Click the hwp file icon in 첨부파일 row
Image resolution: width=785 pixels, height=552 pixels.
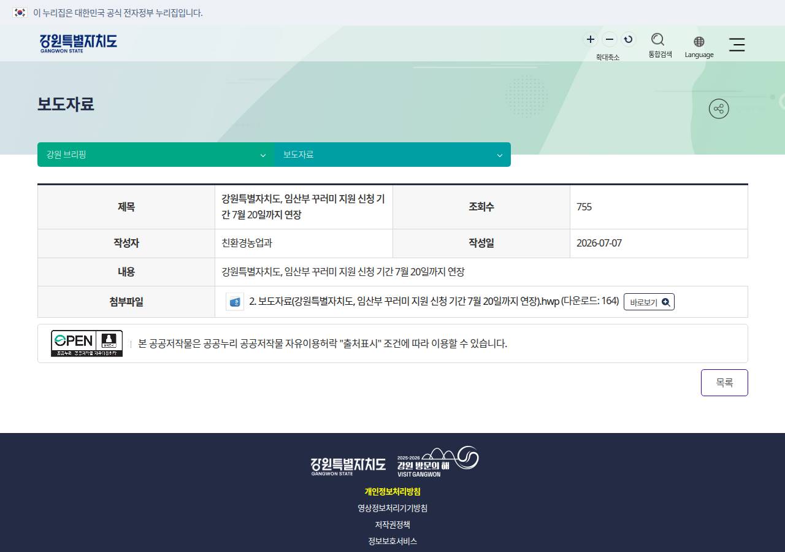235,302
